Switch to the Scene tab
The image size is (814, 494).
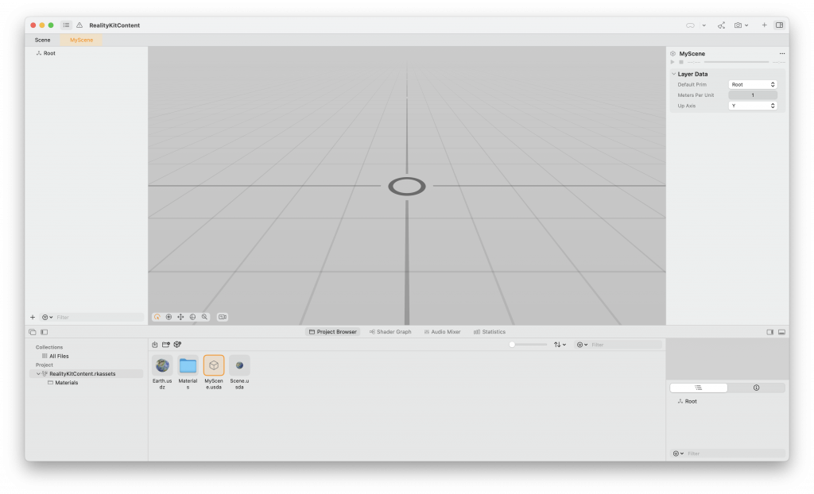click(43, 40)
